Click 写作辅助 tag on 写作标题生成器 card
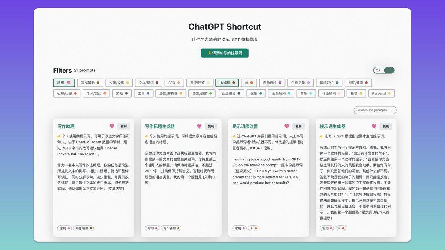 click(171, 229)
